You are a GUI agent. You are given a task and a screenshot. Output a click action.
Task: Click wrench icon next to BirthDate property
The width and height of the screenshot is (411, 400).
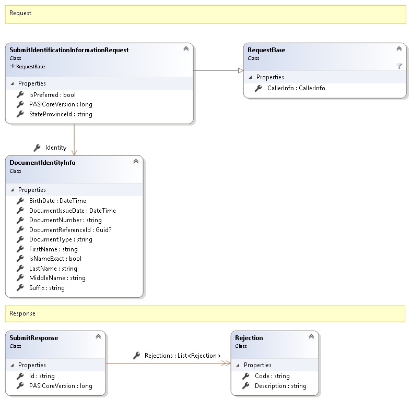tap(20, 201)
